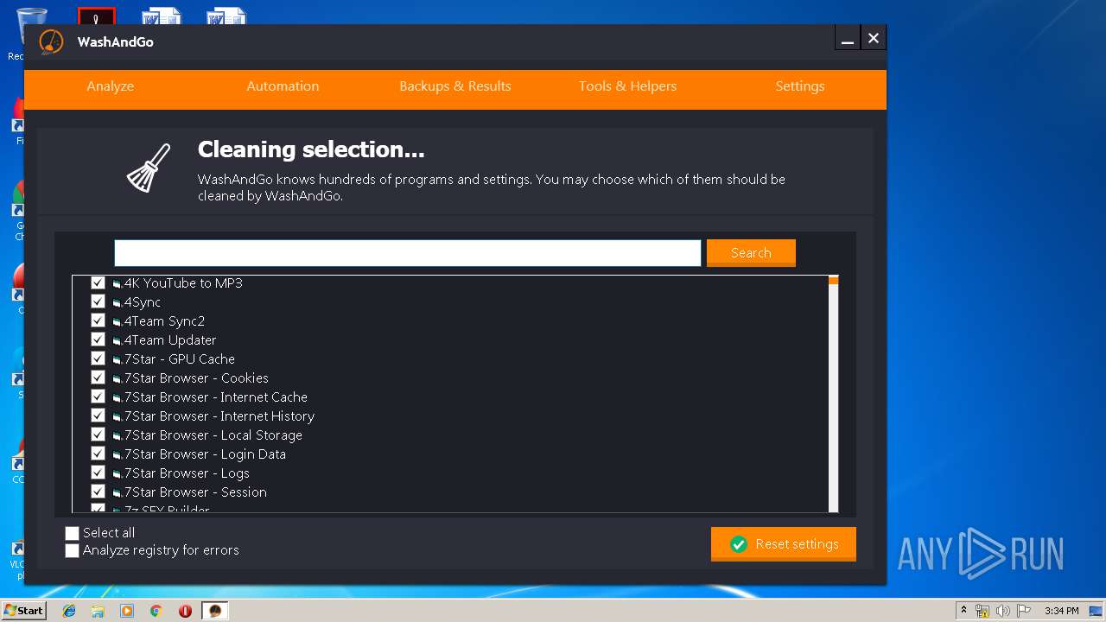Select 7Star Browser - Local Storage text
The height and width of the screenshot is (622, 1106).
pos(213,435)
